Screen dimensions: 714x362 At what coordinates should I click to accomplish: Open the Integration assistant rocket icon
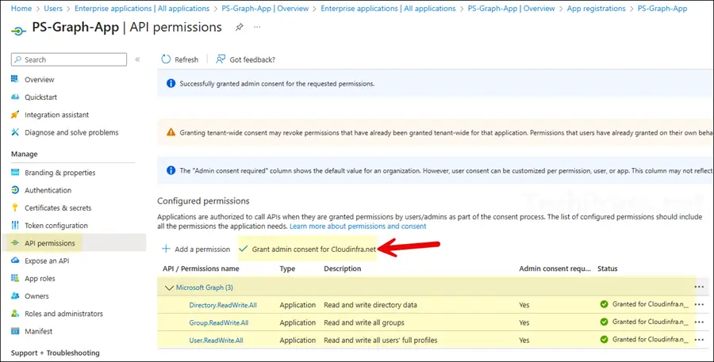pos(16,115)
